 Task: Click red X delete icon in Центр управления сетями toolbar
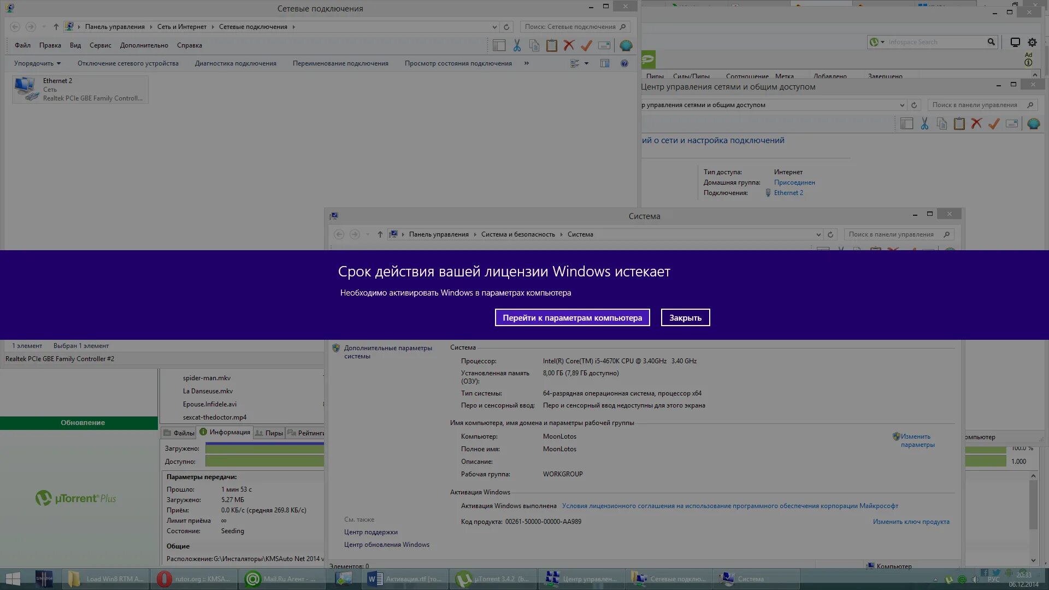976,124
